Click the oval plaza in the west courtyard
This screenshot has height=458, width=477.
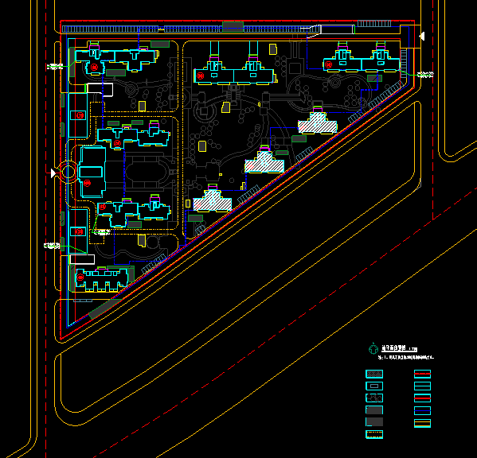pyautogui.click(x=146, y=172)
